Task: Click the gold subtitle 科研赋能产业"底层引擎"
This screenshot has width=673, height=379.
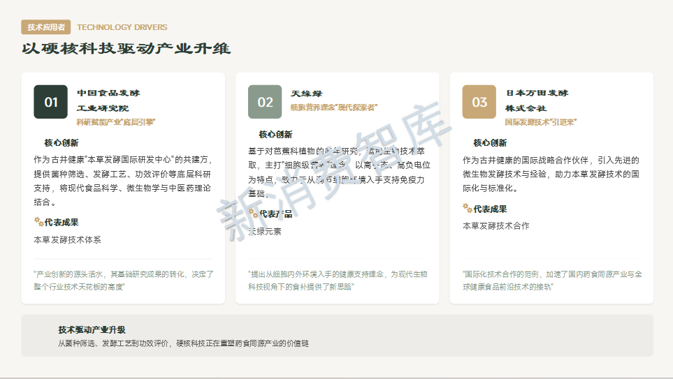Action: coord(115,121)
